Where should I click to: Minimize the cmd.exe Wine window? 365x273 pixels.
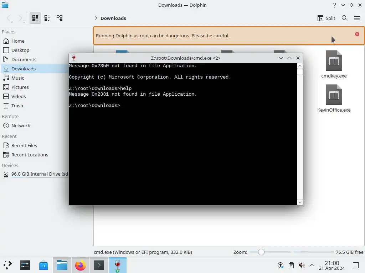pyautogui.click(x=281, y=58)
